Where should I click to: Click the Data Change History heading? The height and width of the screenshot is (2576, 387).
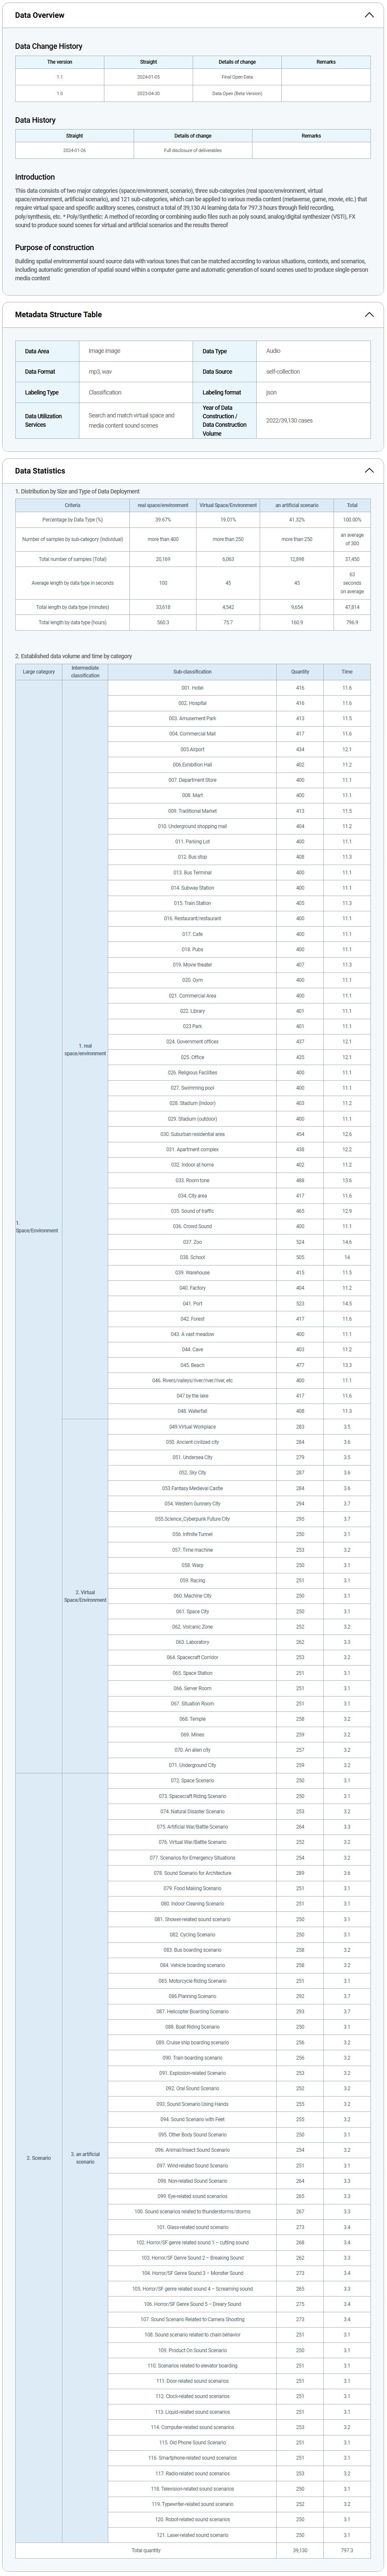pos(49,46)
